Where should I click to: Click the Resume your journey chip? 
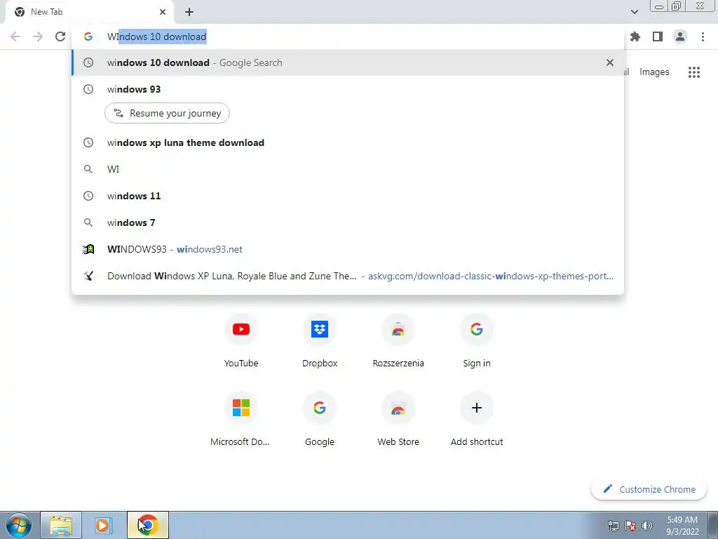coord(167,113)
